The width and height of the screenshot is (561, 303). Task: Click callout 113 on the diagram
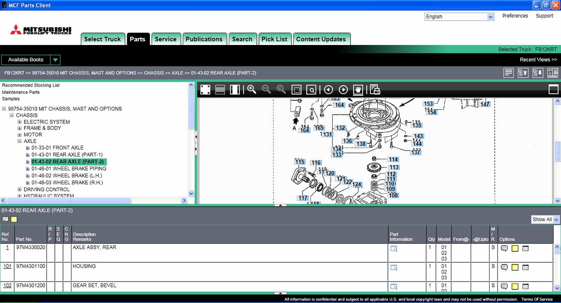pyautogui.click(x=394, y=167)
